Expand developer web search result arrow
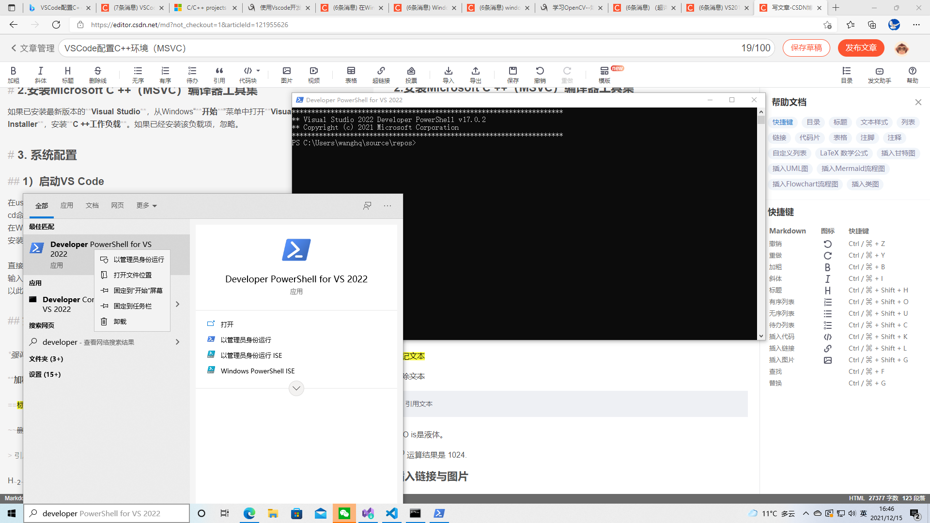Viewport: 930px width, 523px height. tap(178, 342)
